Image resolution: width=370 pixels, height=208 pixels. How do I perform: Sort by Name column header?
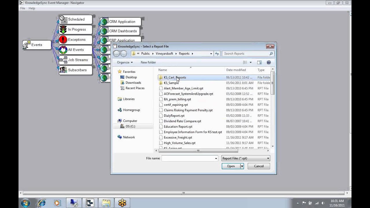coord(191,70)
